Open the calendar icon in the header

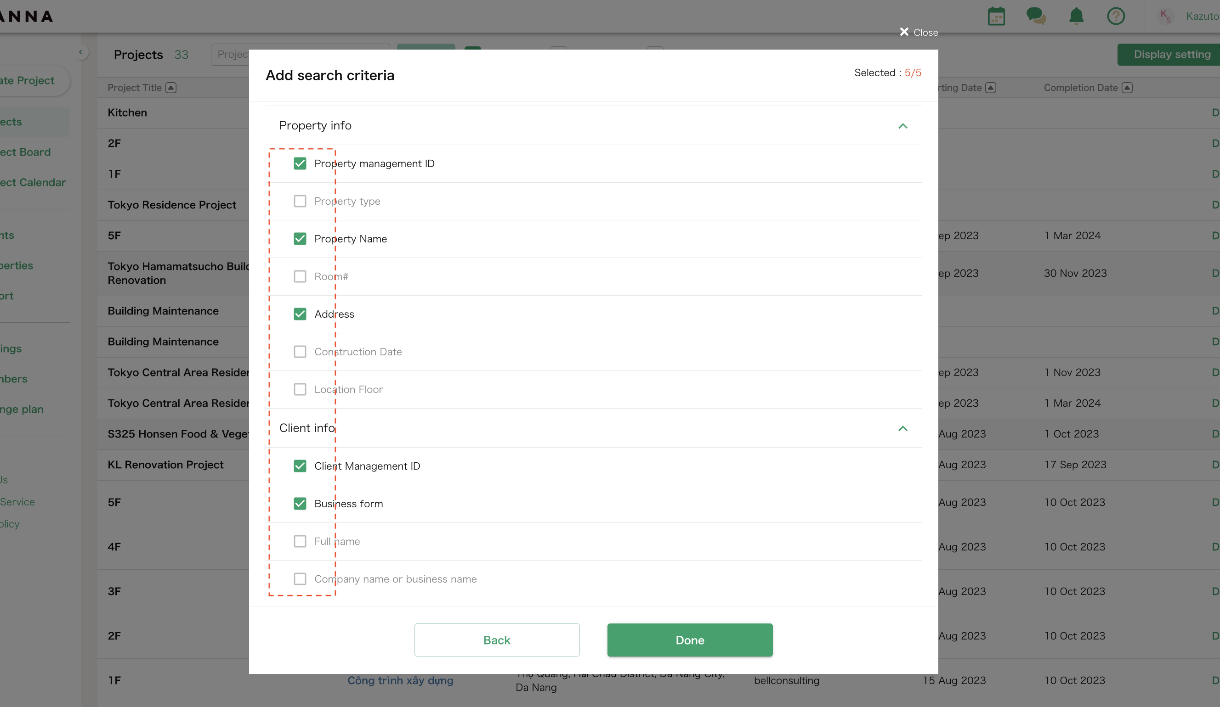click(x=996, y=16)
